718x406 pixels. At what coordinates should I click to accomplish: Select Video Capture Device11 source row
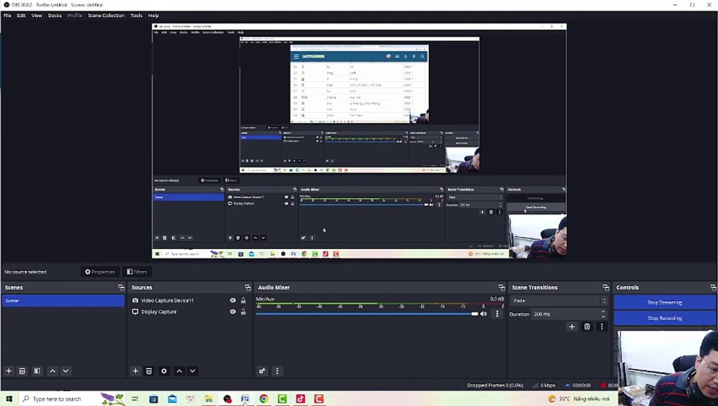click(190, 300)
